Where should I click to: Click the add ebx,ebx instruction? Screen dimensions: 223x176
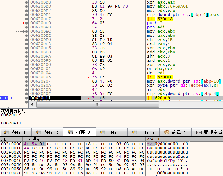click(x=161, y=52)
